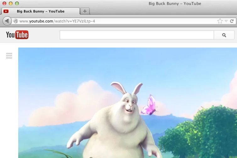Zoom the window with the green button

coord(17,4)
